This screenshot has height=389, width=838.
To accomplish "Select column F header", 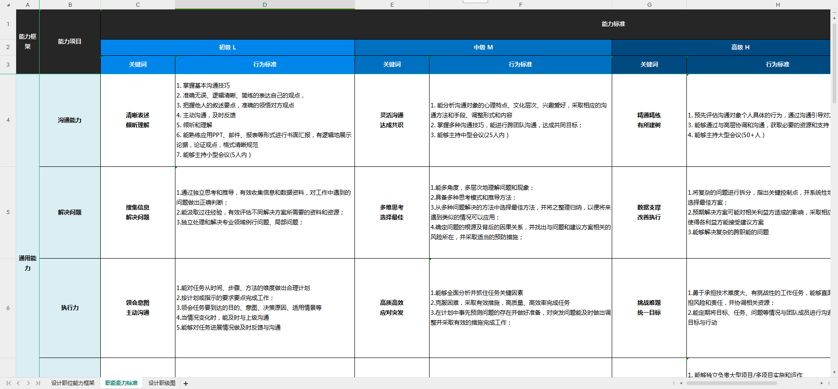I will (521, 4).
